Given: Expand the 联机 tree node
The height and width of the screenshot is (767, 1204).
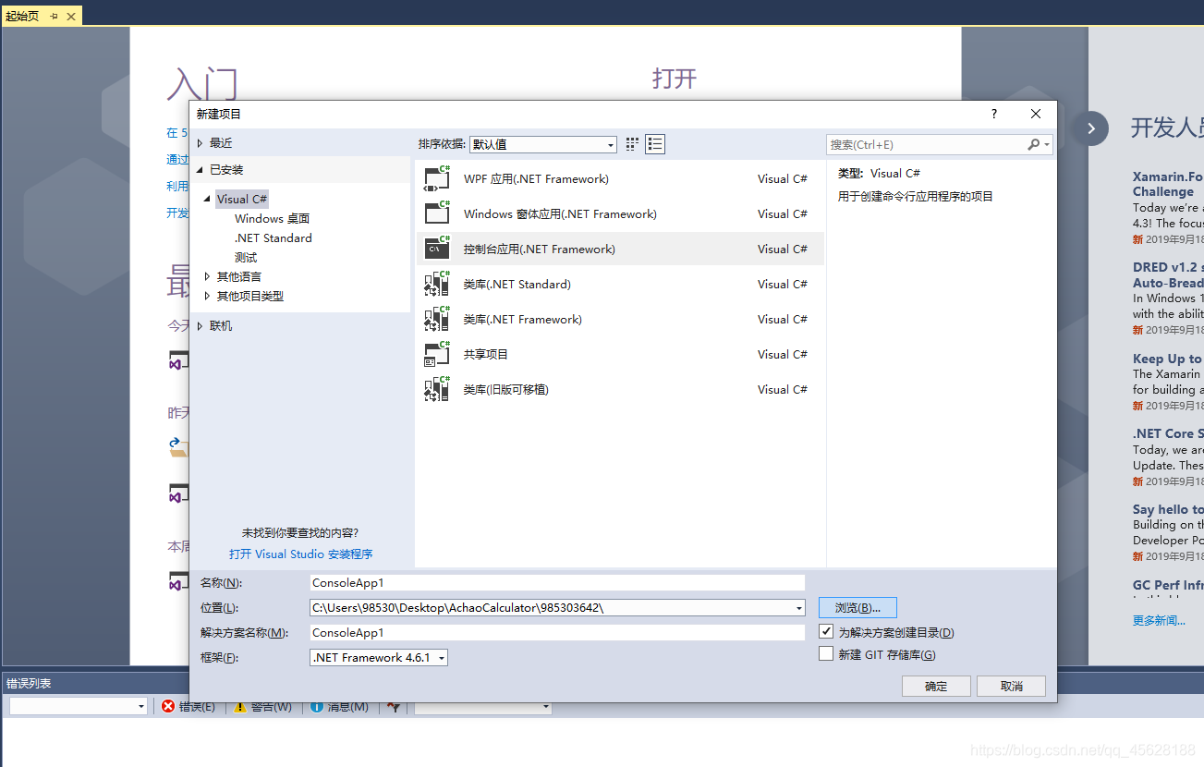Looking at the screenshot, I should [x=200, y=325].
